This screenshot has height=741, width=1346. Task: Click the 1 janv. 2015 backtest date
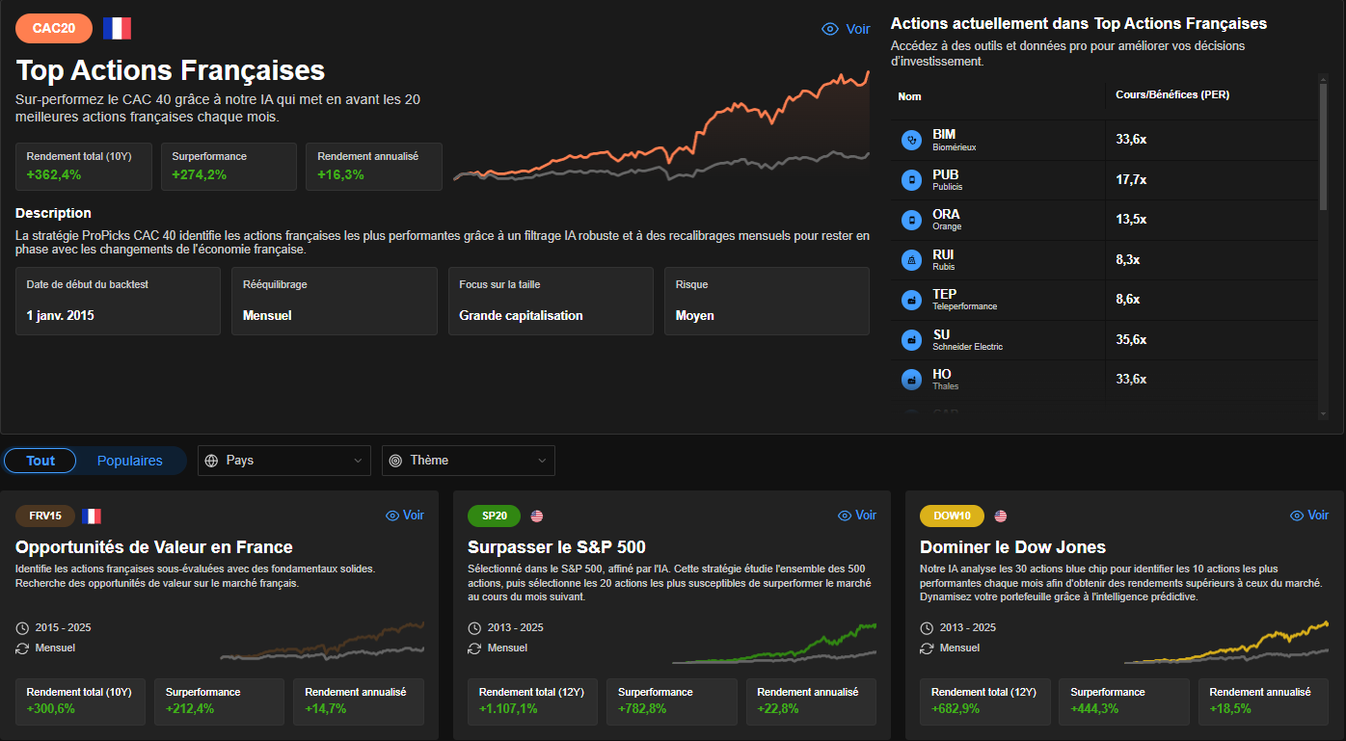click(x=61, y=316)
